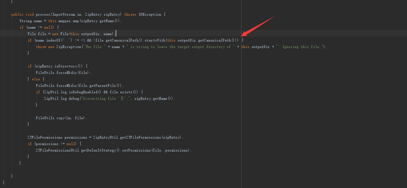
Task: Click the process method name
Action: (43, 15)
